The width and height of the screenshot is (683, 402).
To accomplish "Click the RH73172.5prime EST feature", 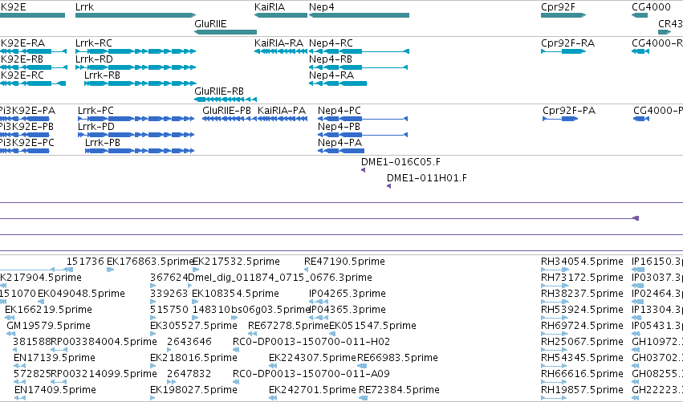I will tap(555, 286).
